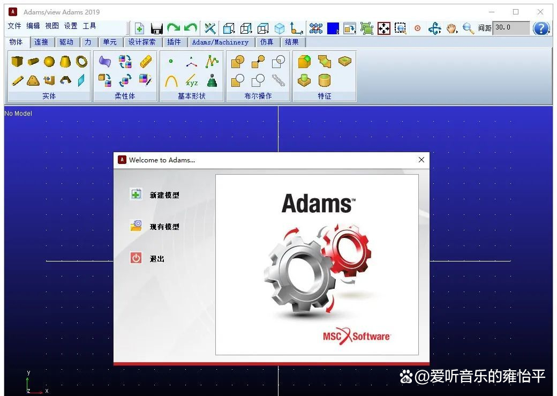557x396 pixels.
Task: Click the blue color swatch on the toolbar
Action: click(333, 28)
